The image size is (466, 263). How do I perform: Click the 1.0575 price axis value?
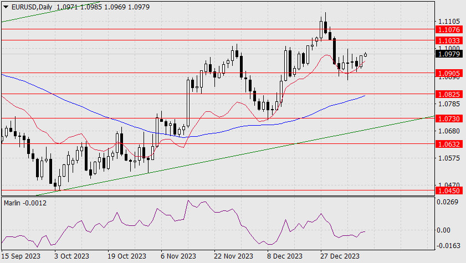[x=449, y=158]
